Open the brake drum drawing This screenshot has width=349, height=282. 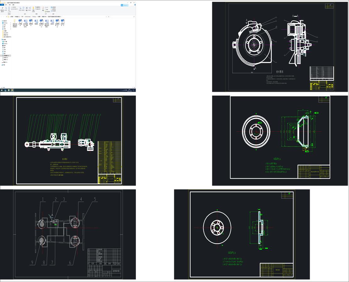click(x=280, y=141)
